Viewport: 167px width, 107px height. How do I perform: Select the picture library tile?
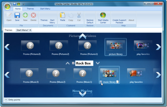pyautogui.click(x=116, y=47)
